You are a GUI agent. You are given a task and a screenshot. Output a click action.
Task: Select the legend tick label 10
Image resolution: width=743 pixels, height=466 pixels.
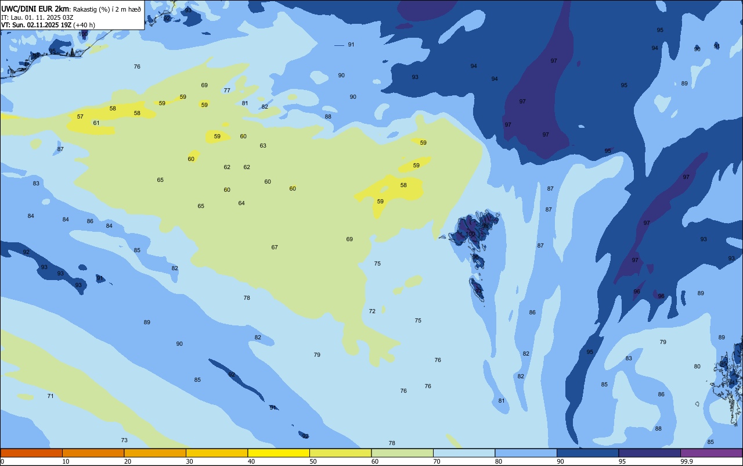coord(66,461)
